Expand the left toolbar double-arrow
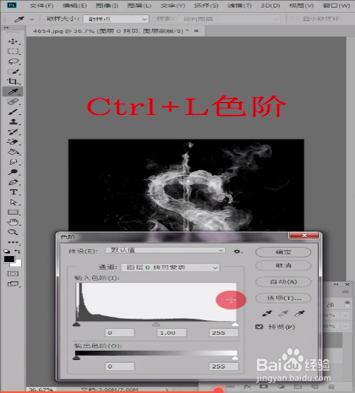The width and height of the screenshot is (355, 393). [7, 28]
